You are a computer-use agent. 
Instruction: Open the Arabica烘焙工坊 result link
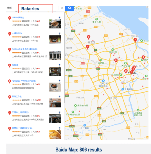click(25, 49)
